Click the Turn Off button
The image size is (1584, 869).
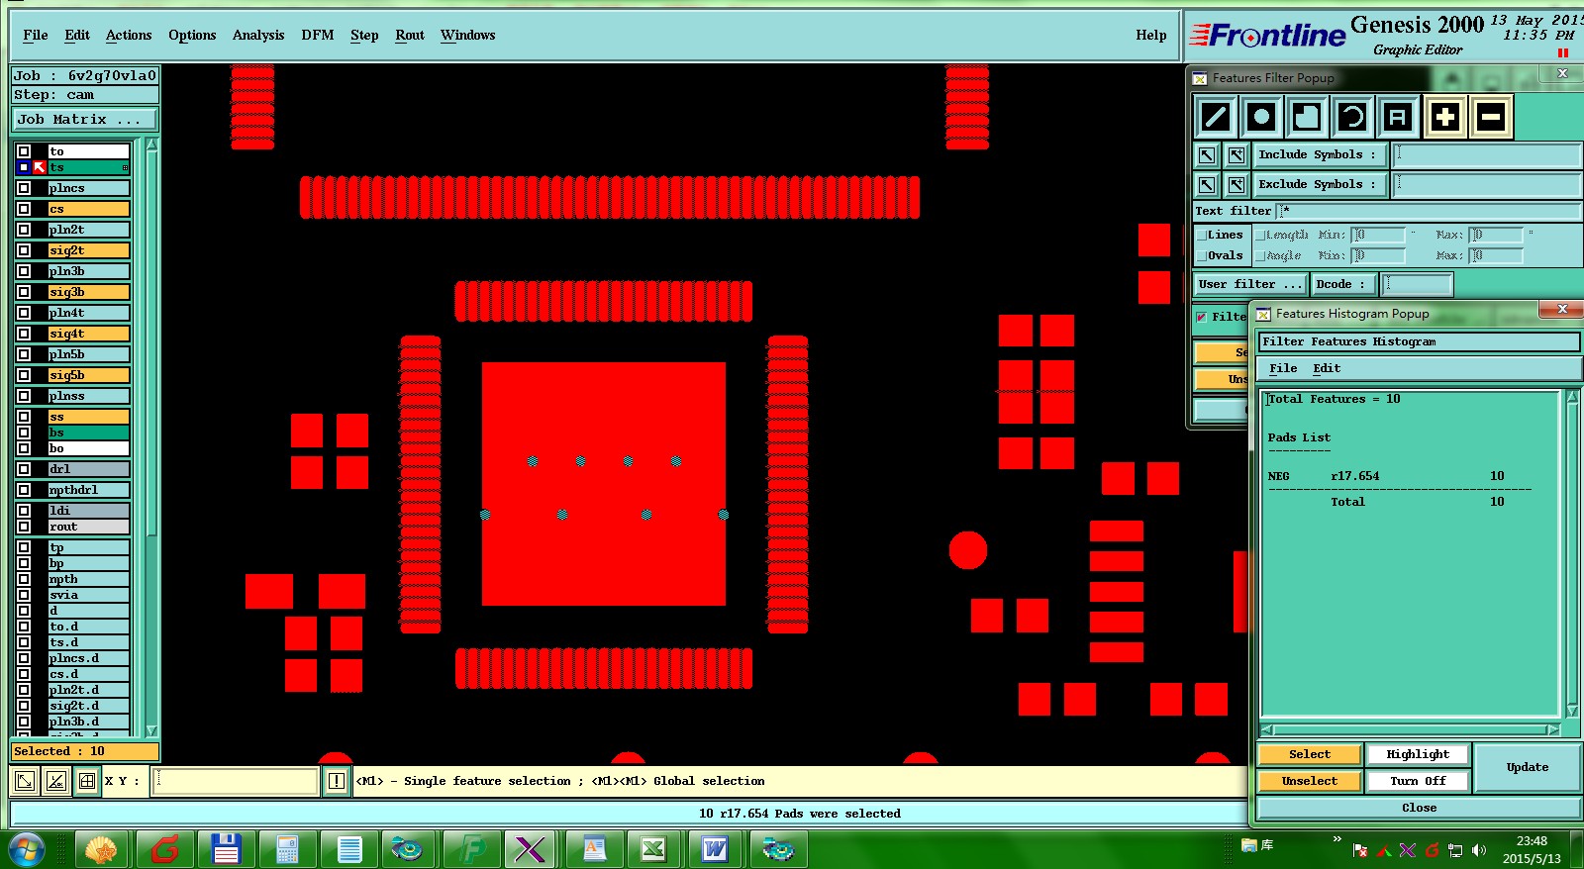coord(1418,781)
